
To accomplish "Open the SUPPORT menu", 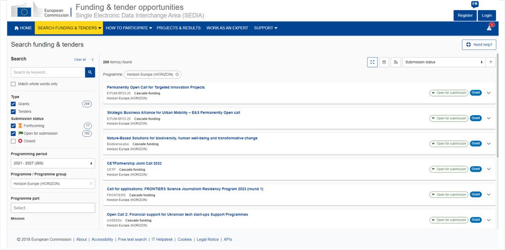I will (266, 28).
